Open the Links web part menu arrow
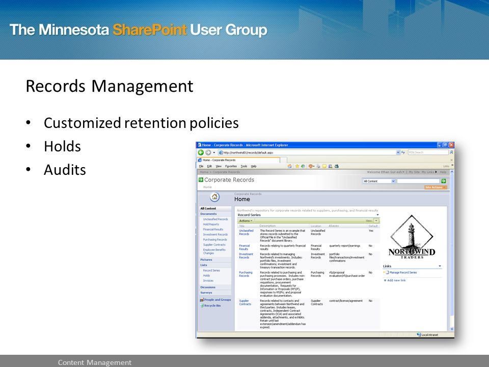Viewport: 489px width, 367px height. coord(440,266)
